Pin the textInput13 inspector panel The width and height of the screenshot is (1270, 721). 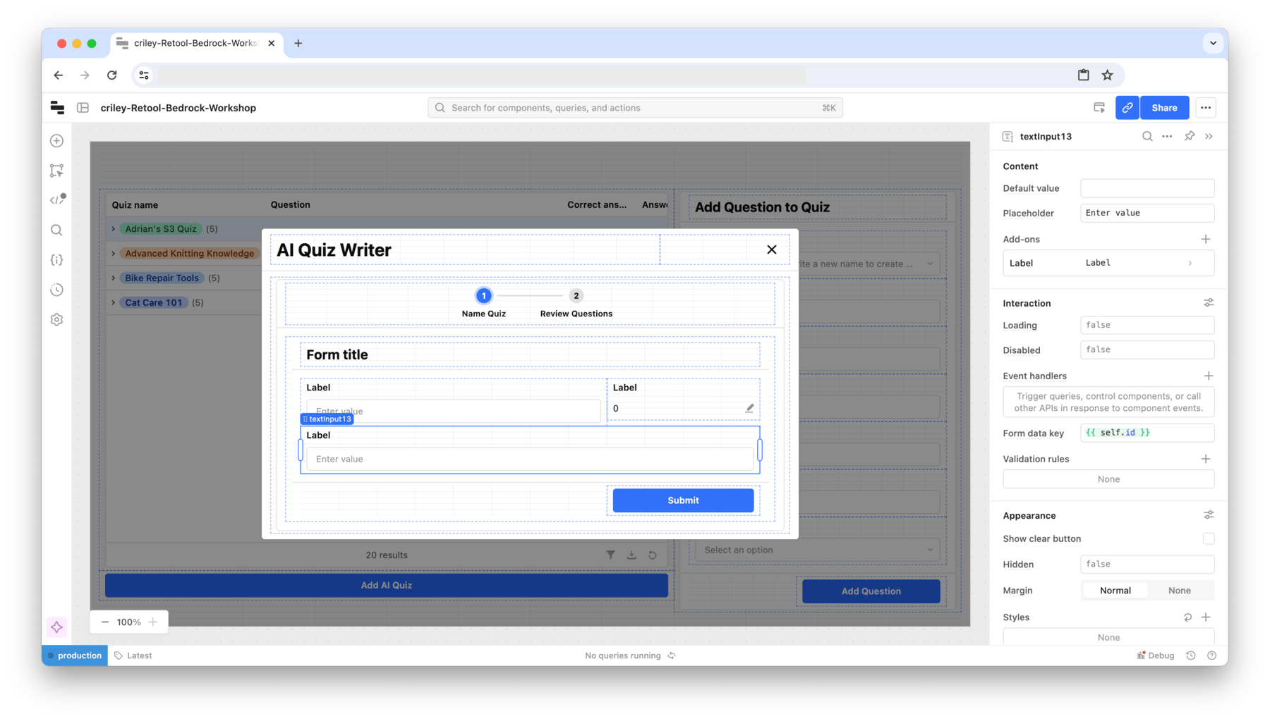[x=1190, y=137]
